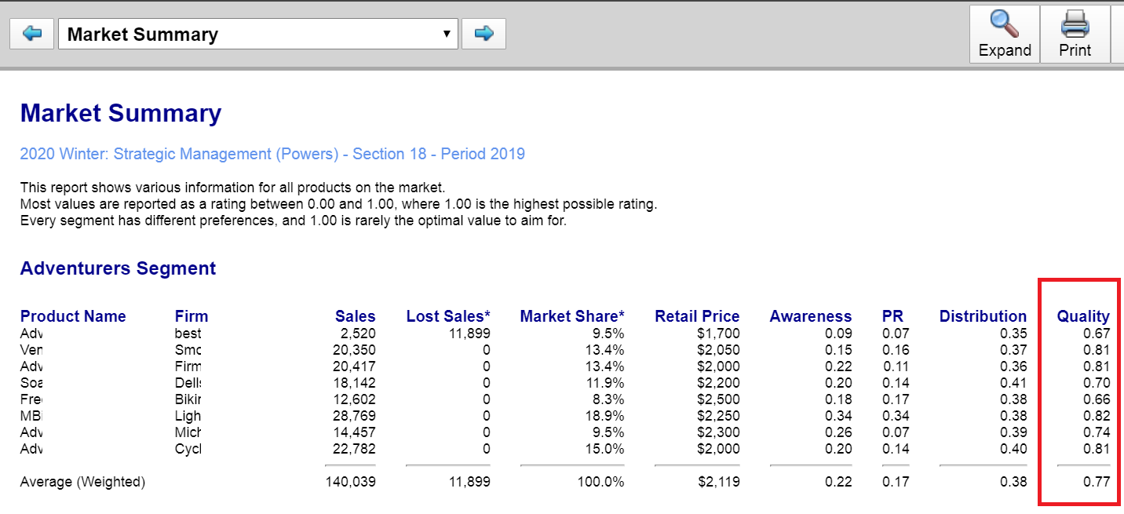Viewport: 1124px width, 514px height.
Task: Click the Print button
Action: point(1075,34)
